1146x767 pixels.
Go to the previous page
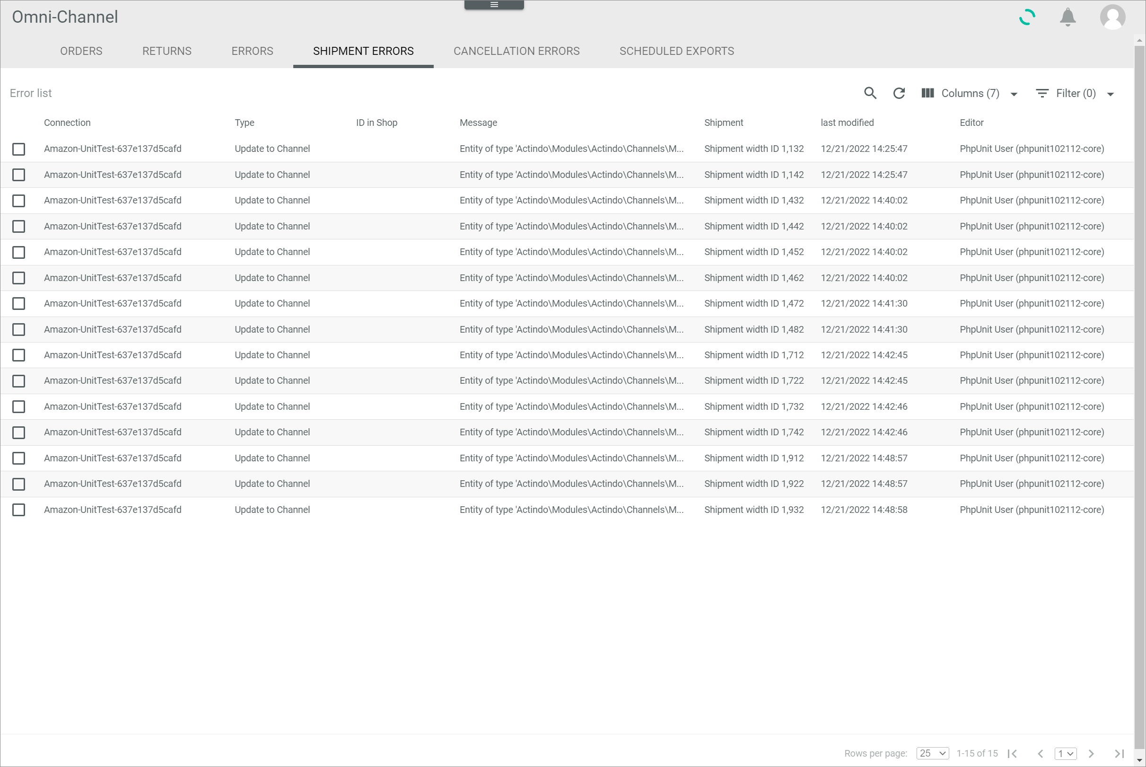click(1040, 753)
